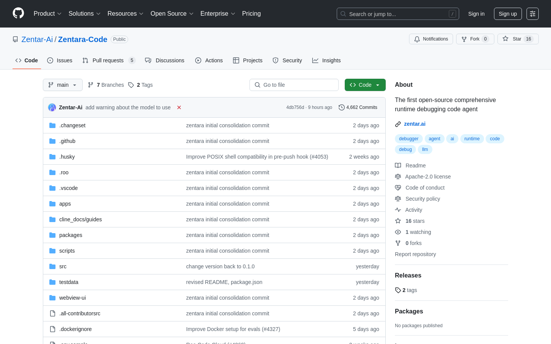The height and width of the screenshot is (344, 551).
Task: Click the star icon beside 16 stars
Action: pos(398,221)
